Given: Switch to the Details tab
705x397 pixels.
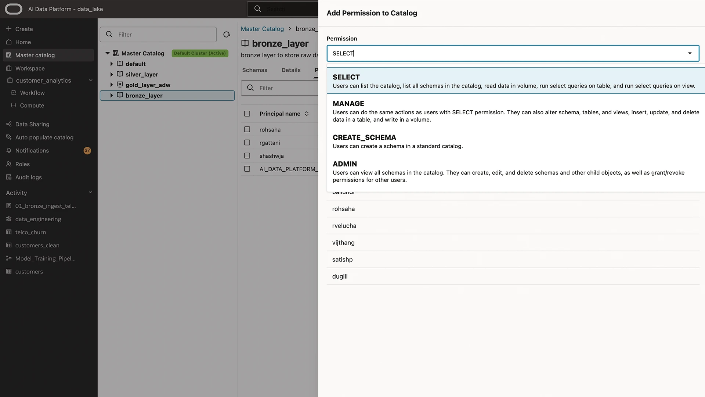Looking at the screenshot, I should tap(291, 70).
